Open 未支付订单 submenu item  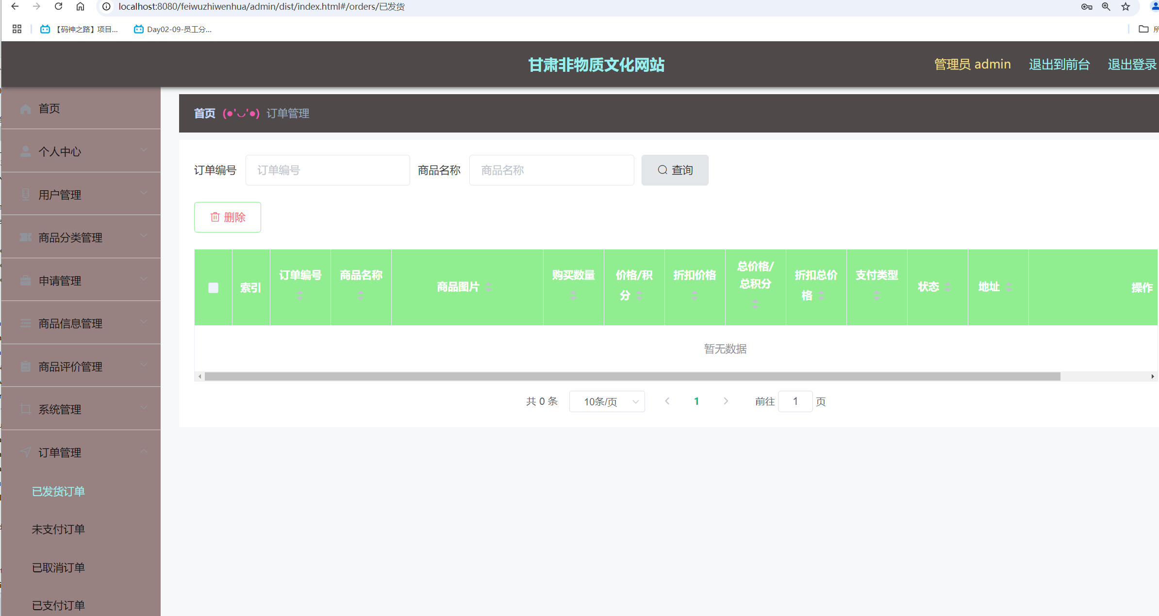(x=58, y=529)
